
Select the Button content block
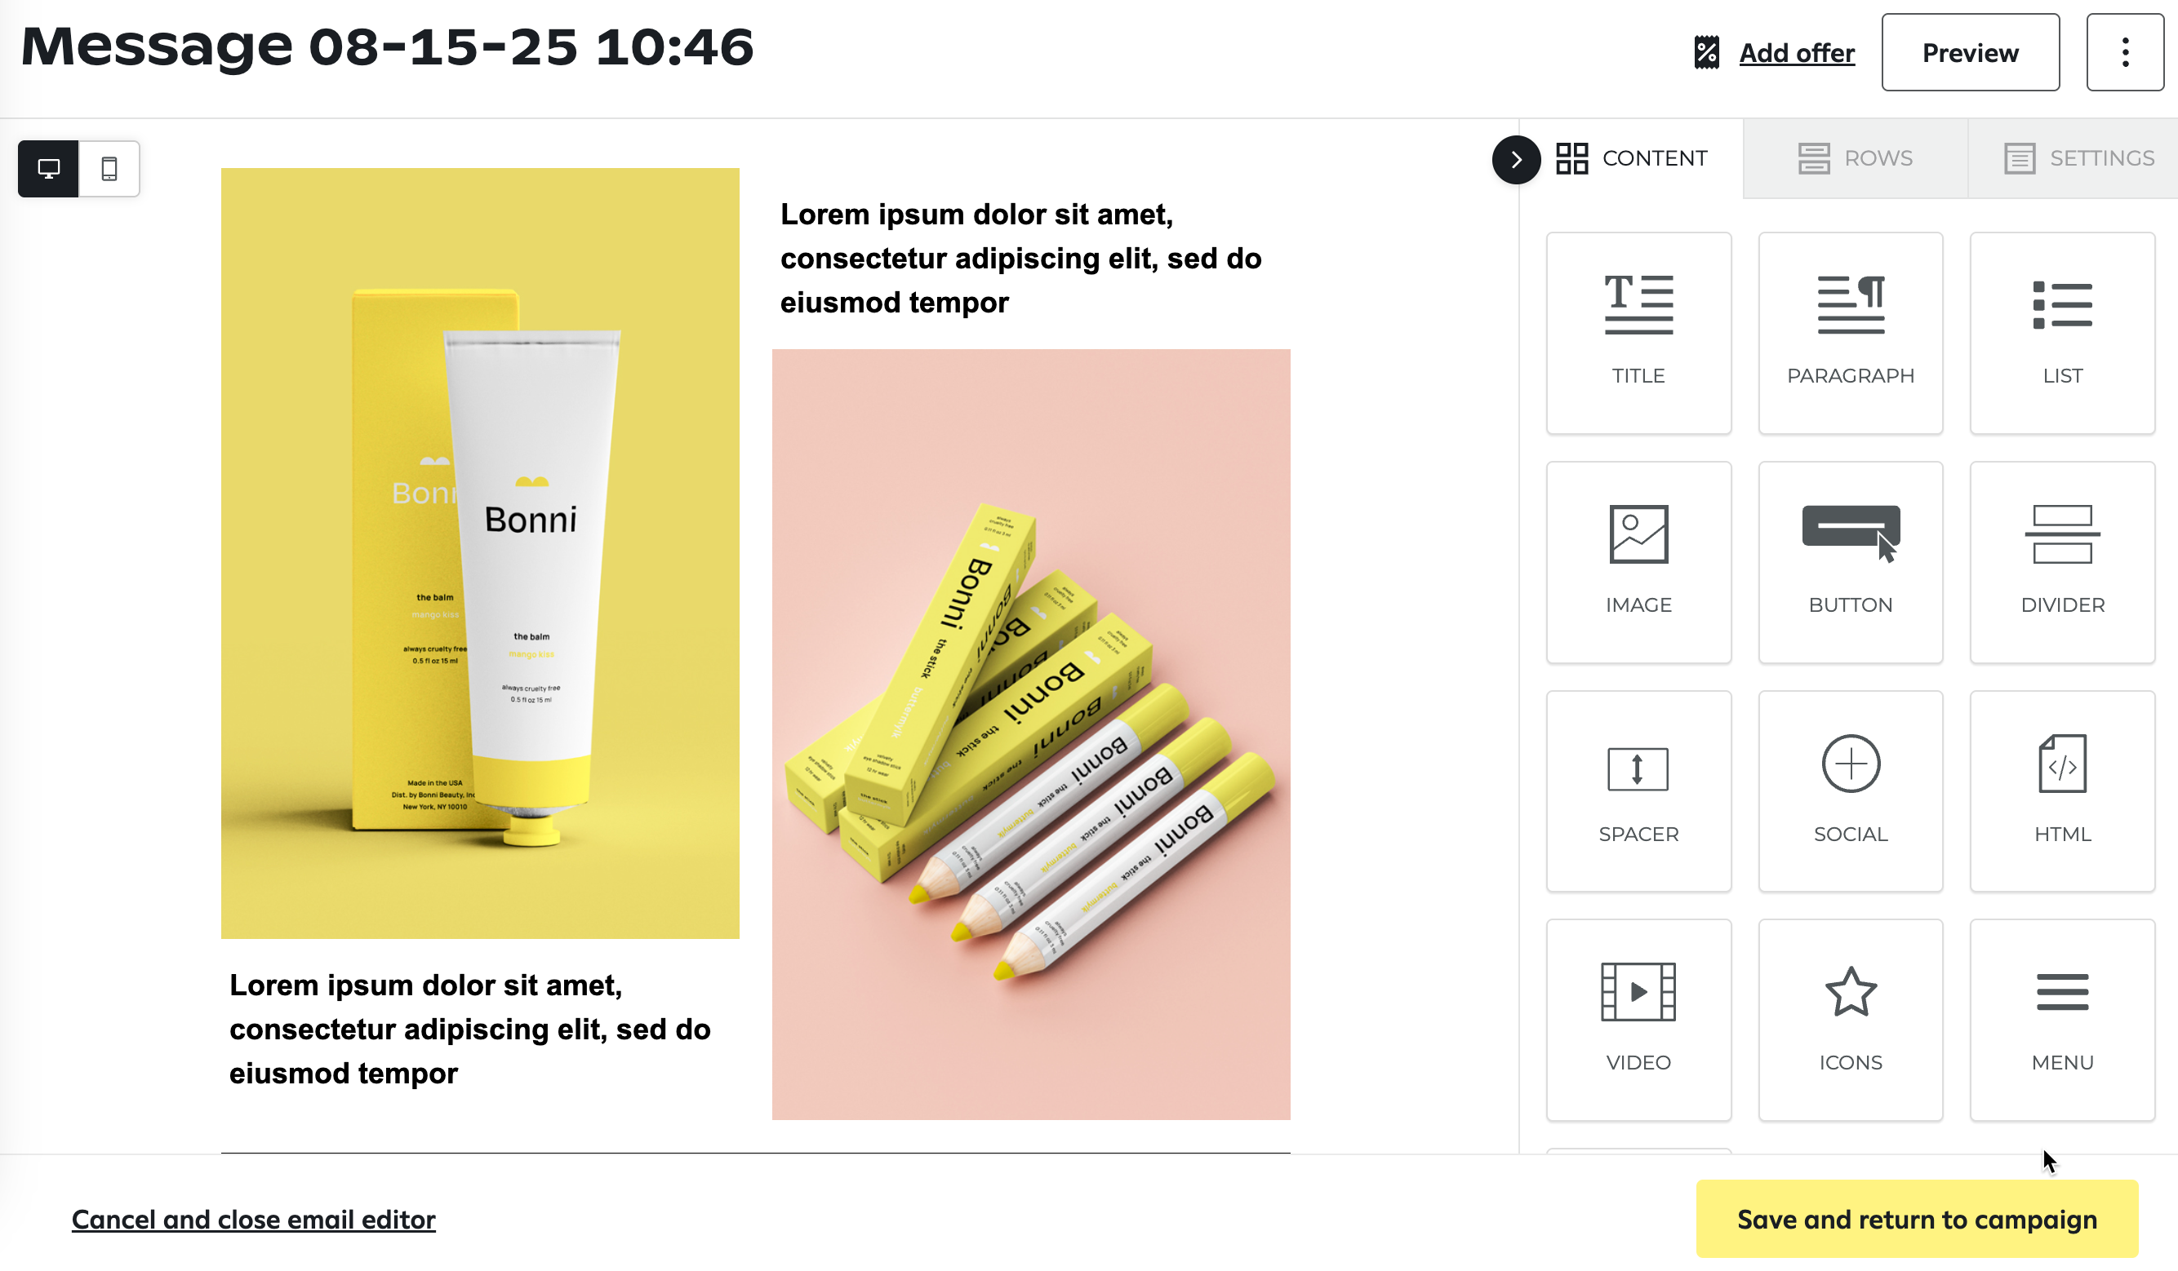click(x=1850, y=562)
